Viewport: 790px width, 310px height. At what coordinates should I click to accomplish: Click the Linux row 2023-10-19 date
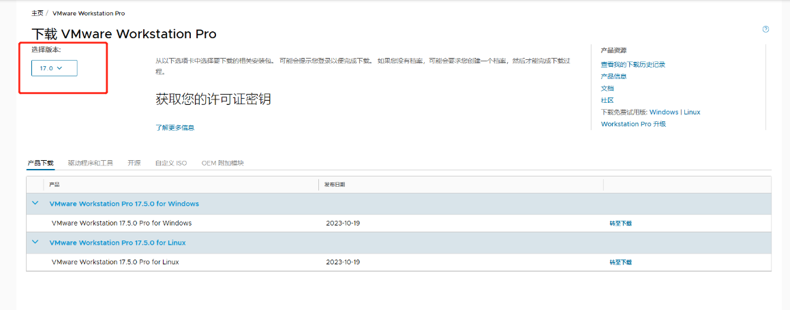pyautogui.click(x=343, y=262)
